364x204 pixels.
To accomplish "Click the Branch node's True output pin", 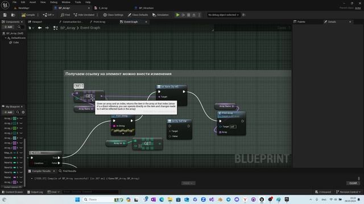I will 59,158.
